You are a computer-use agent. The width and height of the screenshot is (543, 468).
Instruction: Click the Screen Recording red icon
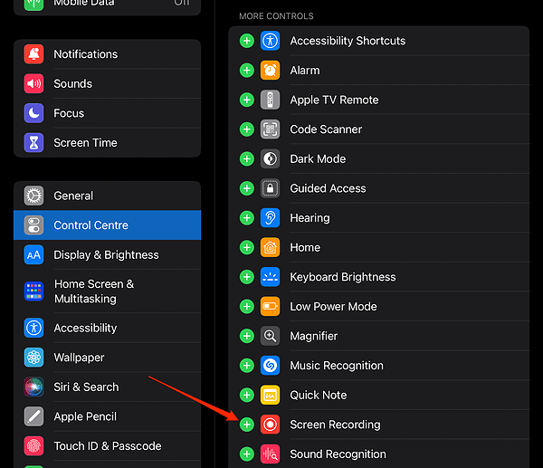[x=270, y=425]
